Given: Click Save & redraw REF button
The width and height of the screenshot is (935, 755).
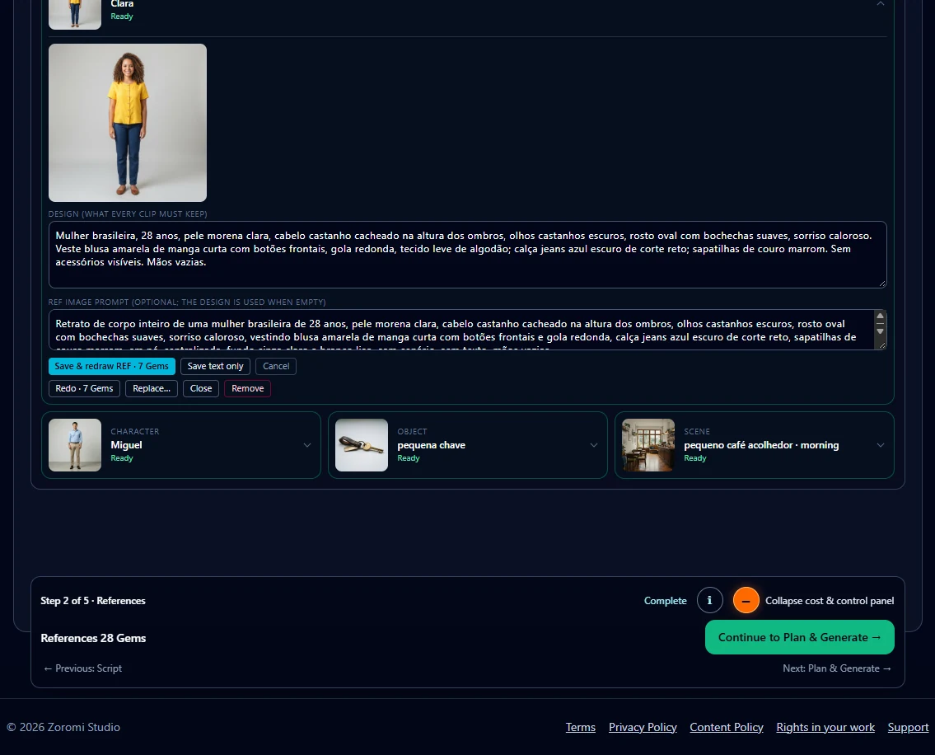Looking at the screenshot, I should (x=111, y=367).
